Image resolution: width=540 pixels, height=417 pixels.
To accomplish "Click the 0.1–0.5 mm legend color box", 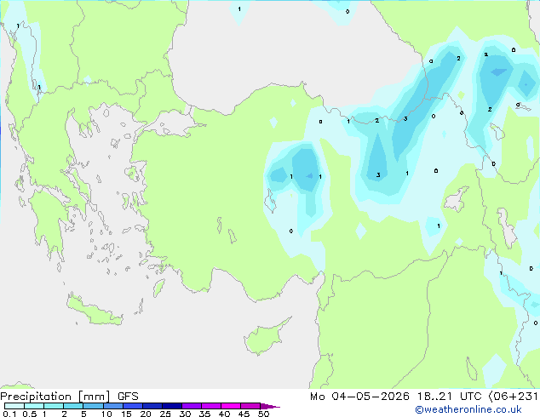I will (14, 406).
